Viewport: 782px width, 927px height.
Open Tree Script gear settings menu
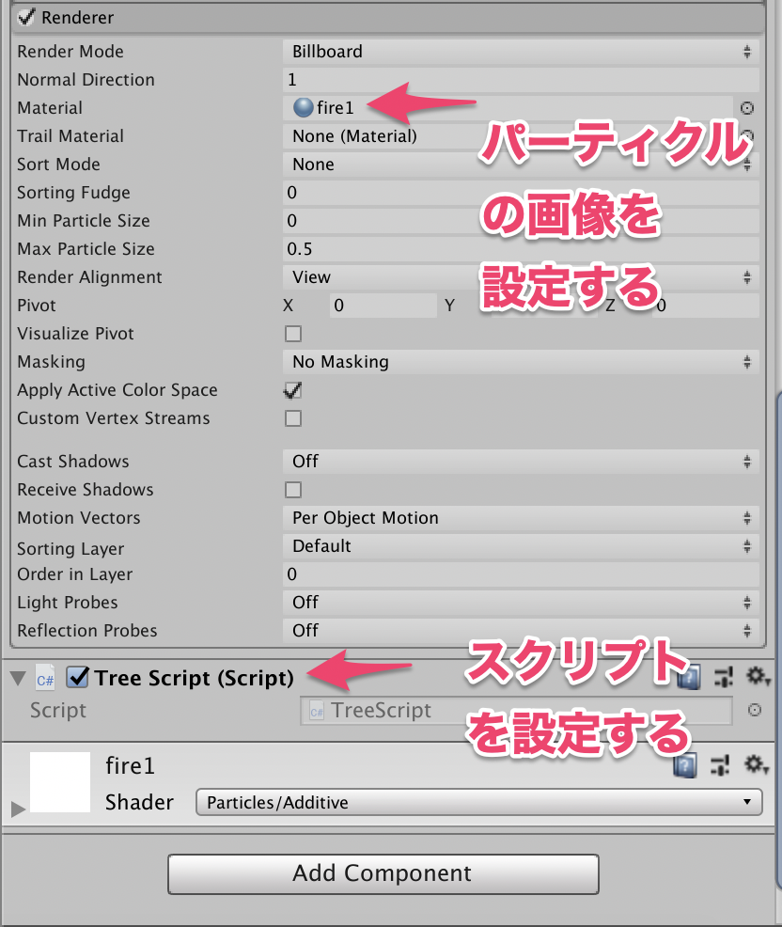click(758, 677)
